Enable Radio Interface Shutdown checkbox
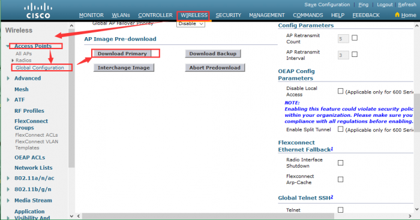This screenshot has height=220, width=420. [340, 162]
